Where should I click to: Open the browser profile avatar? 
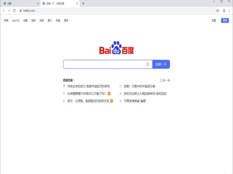224,11
